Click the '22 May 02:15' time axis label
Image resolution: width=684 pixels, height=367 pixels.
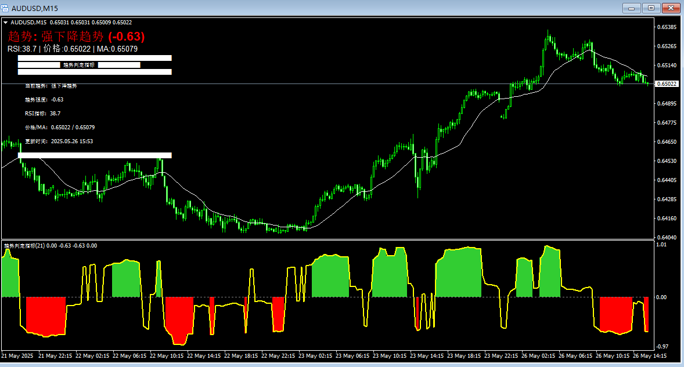point(92,355)
